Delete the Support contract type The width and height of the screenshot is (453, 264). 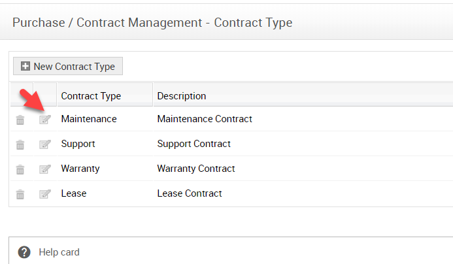20,144
